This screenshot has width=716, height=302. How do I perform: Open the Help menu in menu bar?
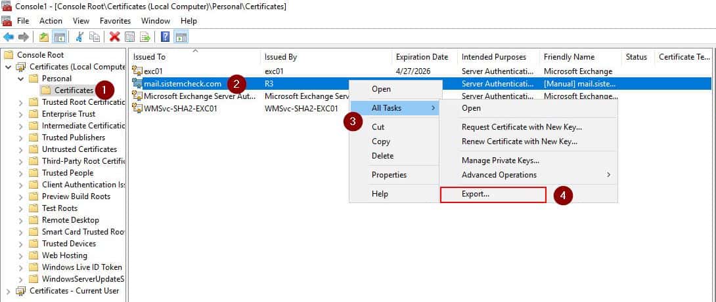coord(189,21)
